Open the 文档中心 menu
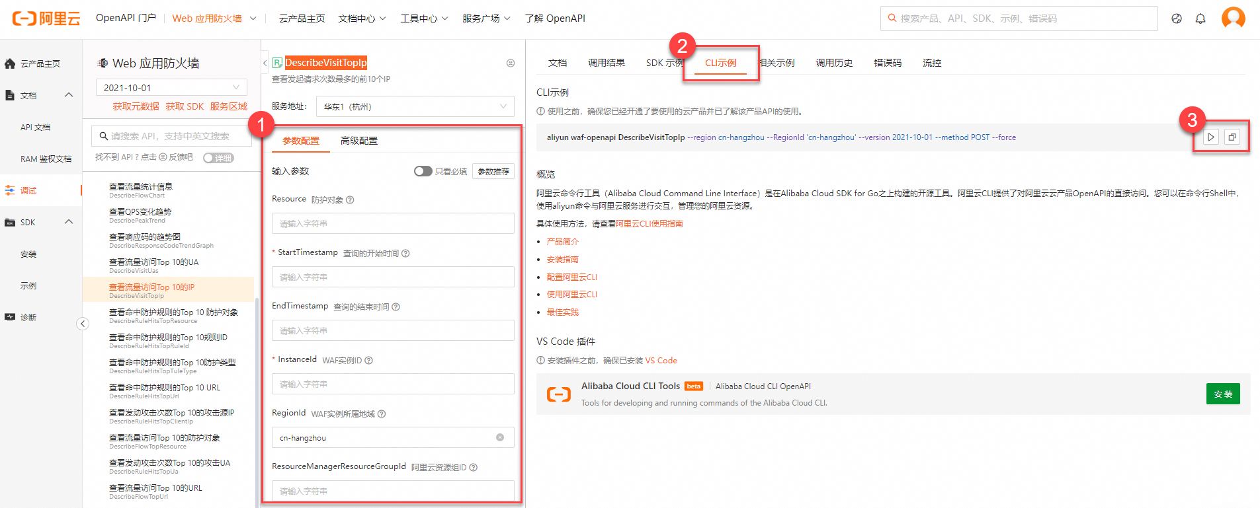The width and height of the screenshot is (1260, 508). point(362,18)
